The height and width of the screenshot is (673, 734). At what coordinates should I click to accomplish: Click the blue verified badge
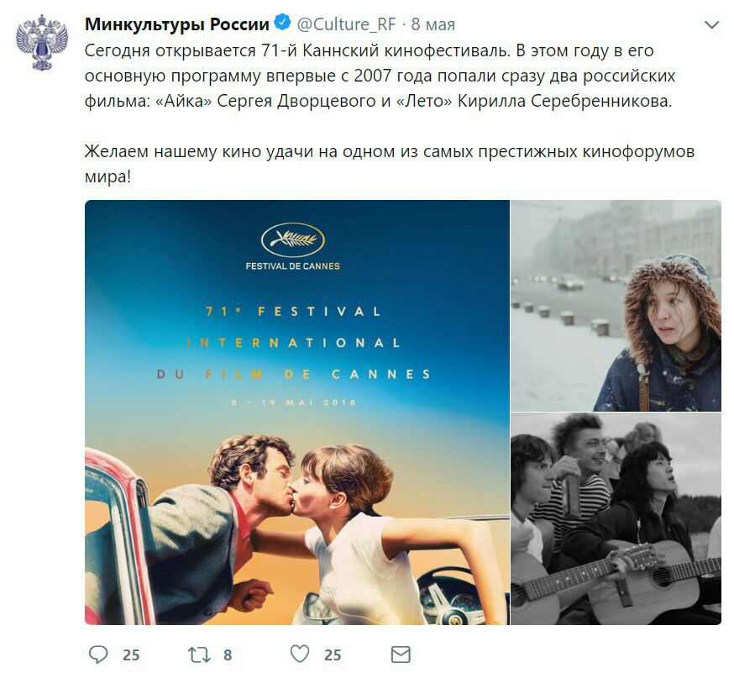click(282, 23)
